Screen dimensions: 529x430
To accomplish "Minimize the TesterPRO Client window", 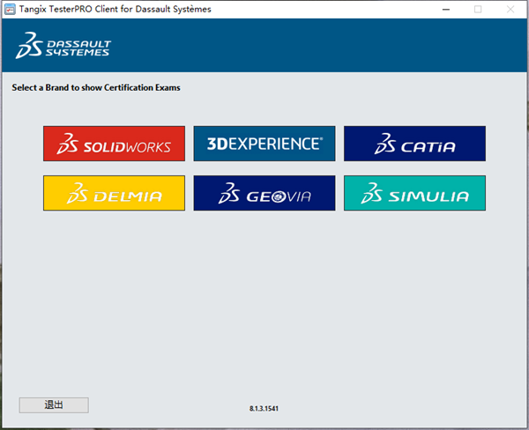I will pyautogui.click(x=438, y=9).
